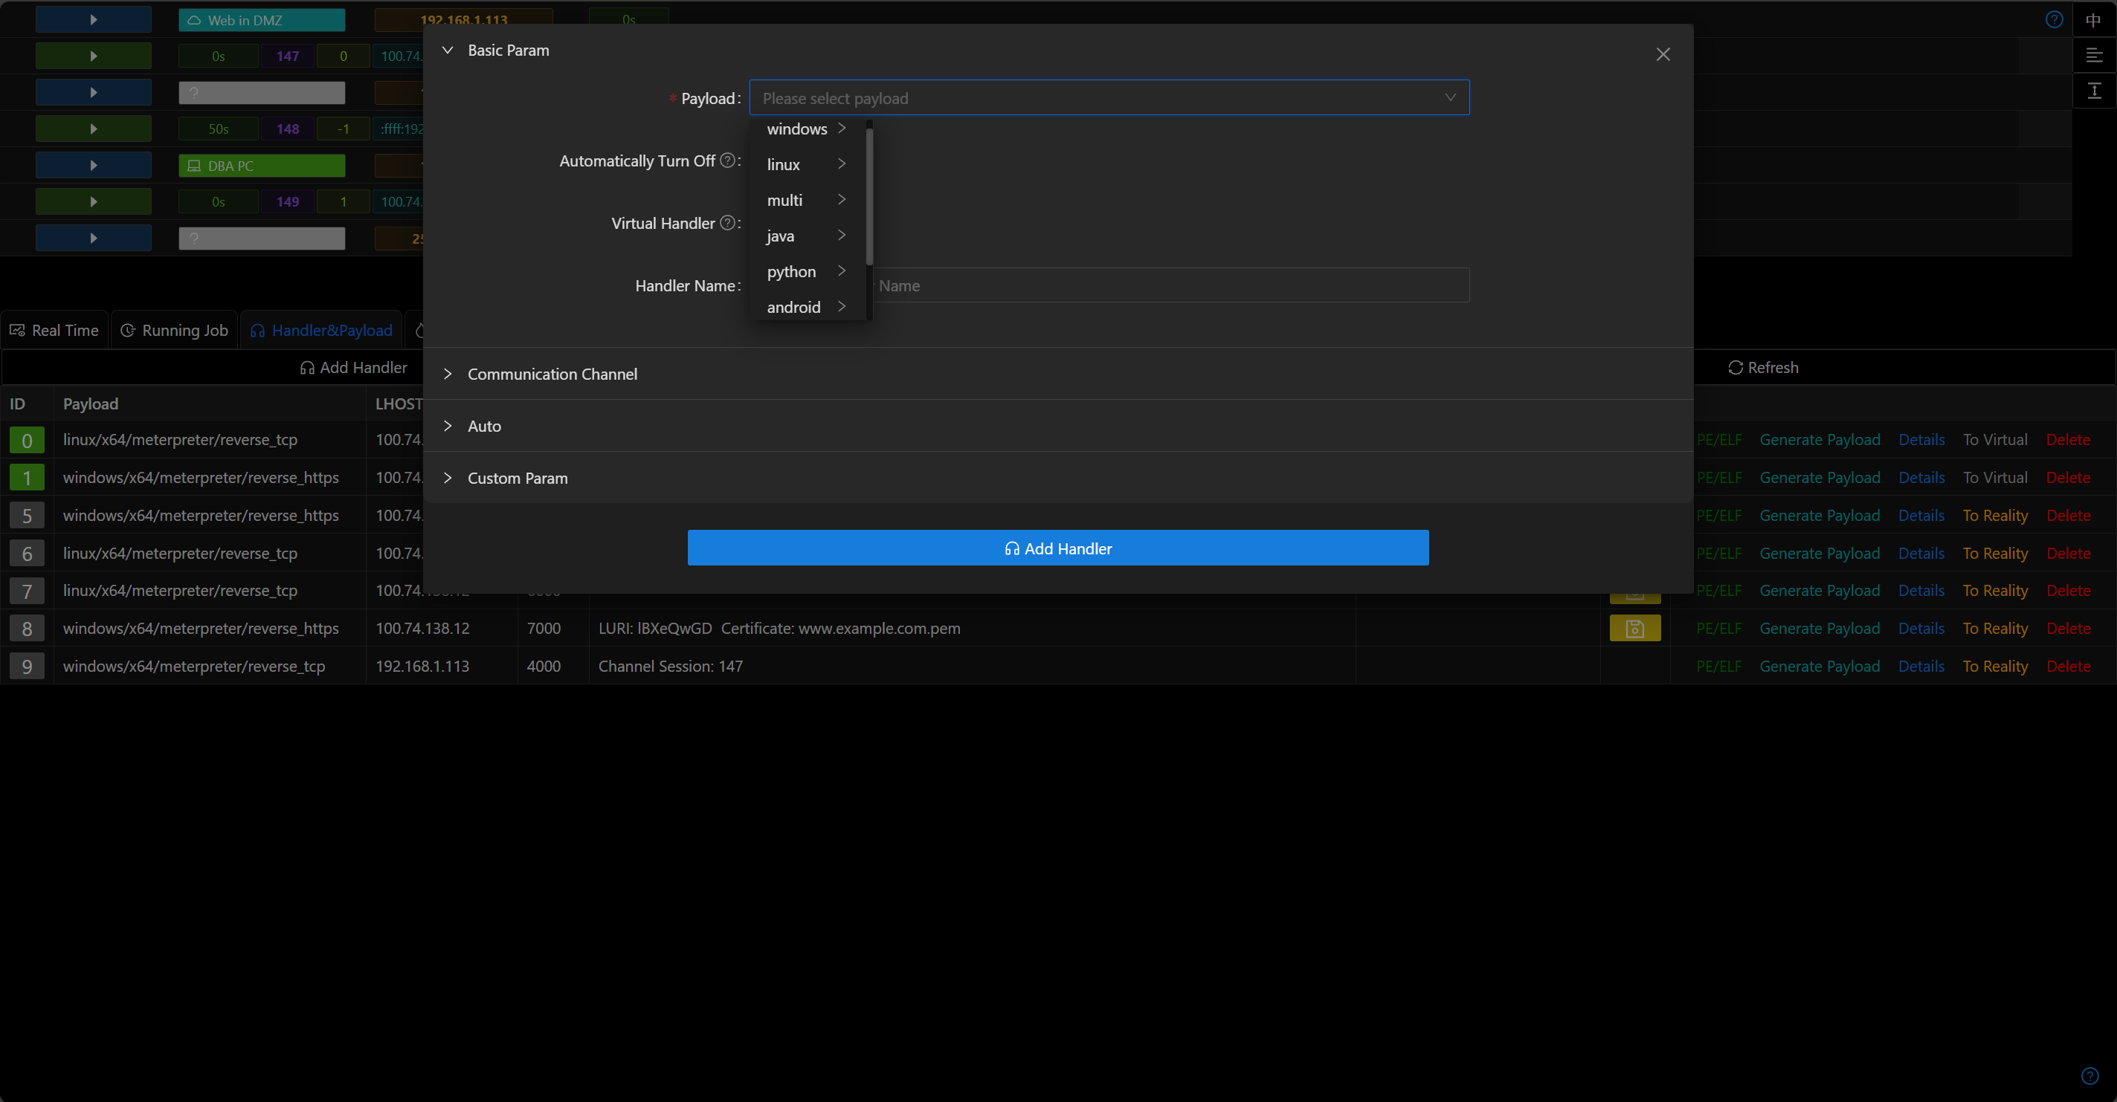2117x1102 pixels.
Task: Open the blue help icon at top right
Action: (x=2054, y=20)
